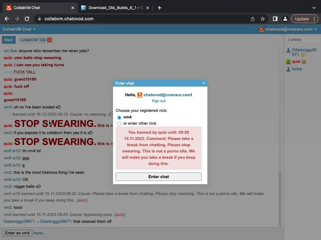This screenshot has height=240, width=321.
Task: Click the forkie name in user list
Action: pos(297,69)
